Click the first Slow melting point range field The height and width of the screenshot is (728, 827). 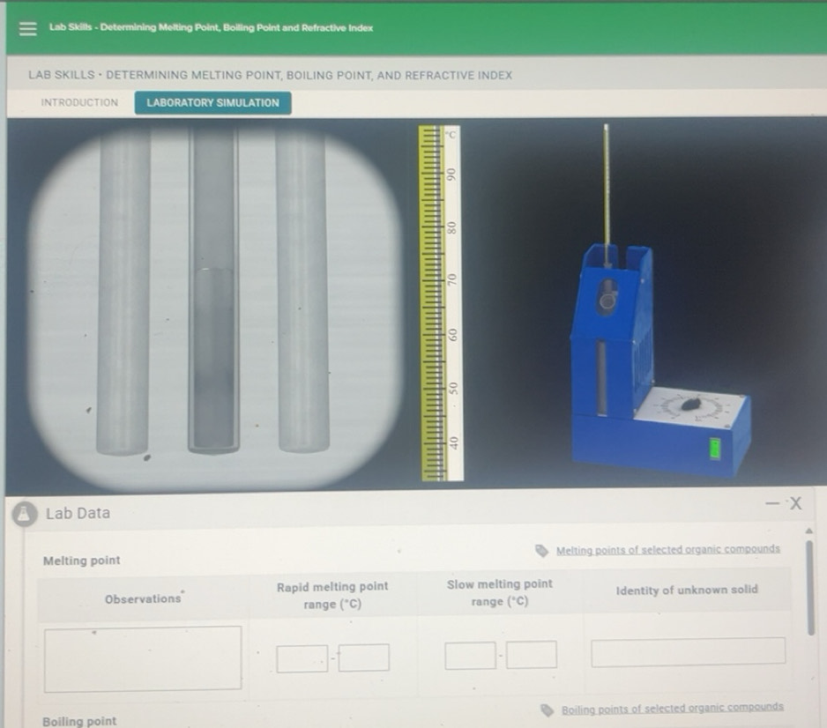471,656
